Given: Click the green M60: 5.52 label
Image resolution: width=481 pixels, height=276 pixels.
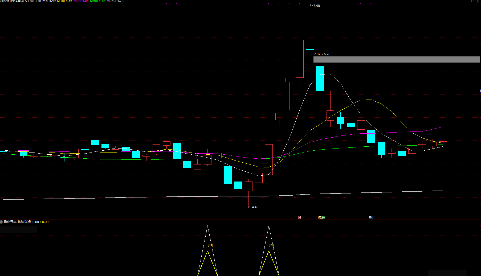Looking at the screenshot, I should click(98, 1).
